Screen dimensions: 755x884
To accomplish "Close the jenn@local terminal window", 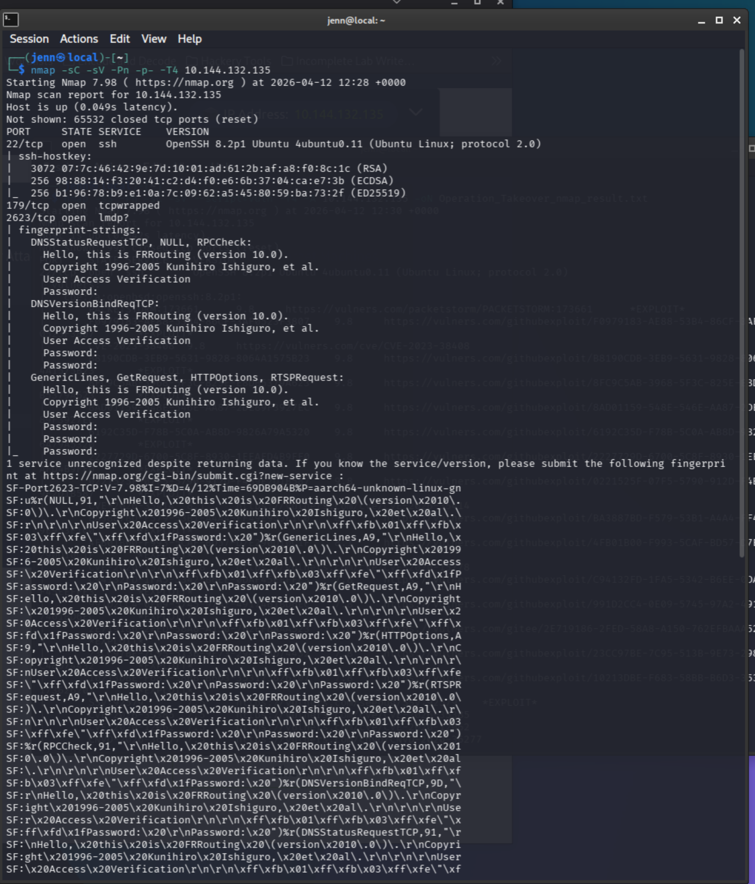I will click(x=737, y=20).
